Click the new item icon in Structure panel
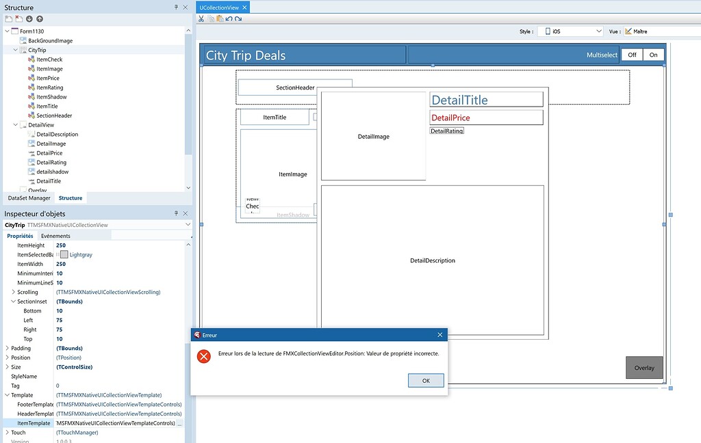Screen dimensions: 701x443 (9, 19)
